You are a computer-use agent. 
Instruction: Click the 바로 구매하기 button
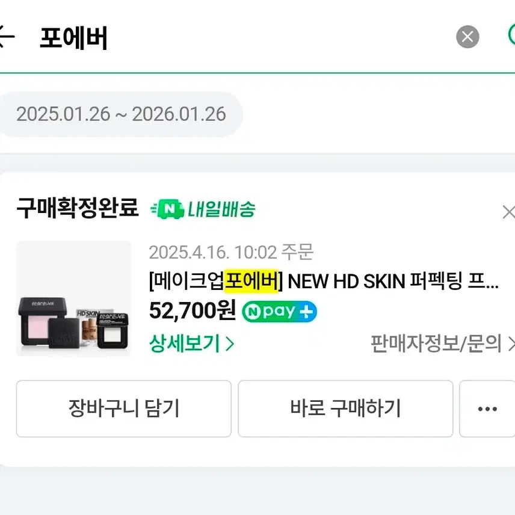pos(345,409)
